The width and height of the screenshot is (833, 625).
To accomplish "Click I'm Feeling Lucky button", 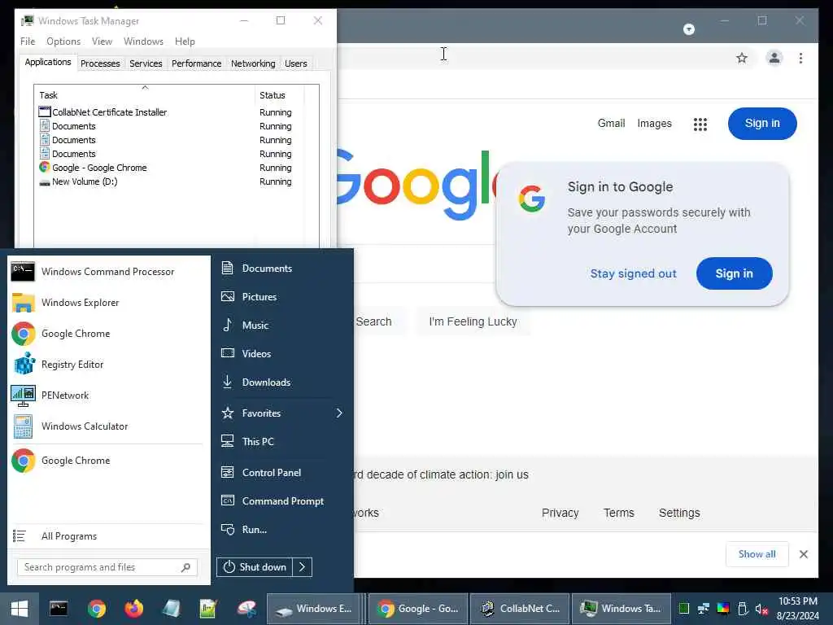I will tap(473, 321).
